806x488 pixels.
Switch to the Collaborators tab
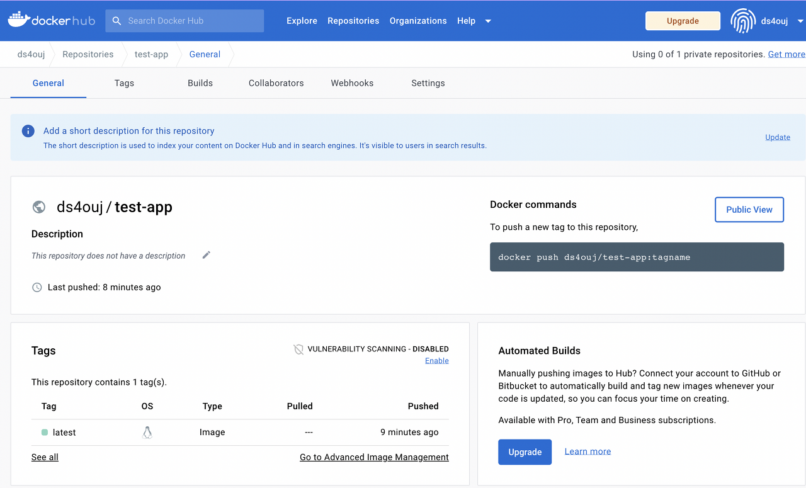point(276,83)
